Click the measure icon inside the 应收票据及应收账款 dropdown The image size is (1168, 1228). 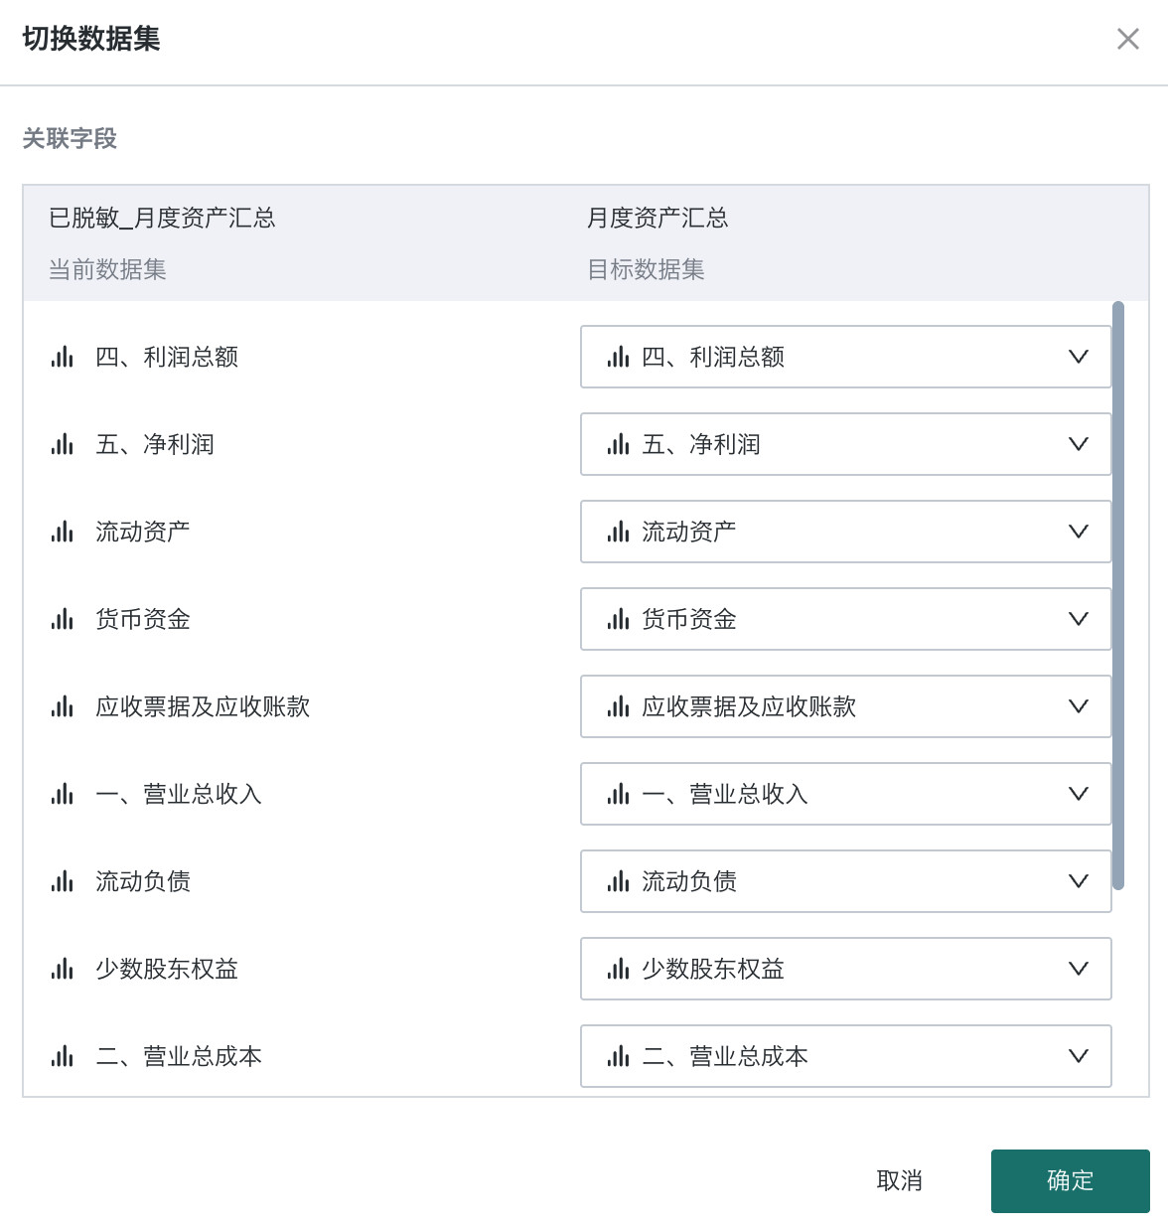[x=619, y=706]
